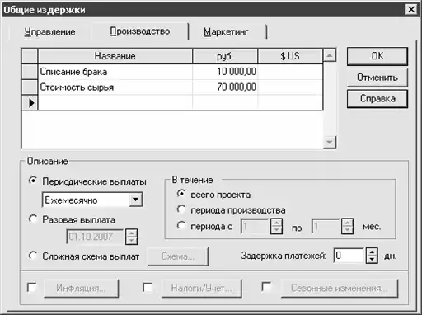Choose Сложная схема выплат radio button
This screenshot has height=315, width=422.
tap(33, 256)
